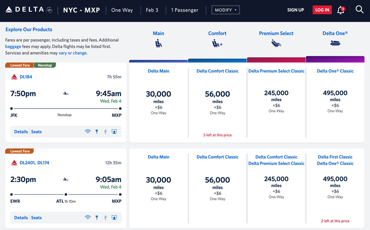Click the Wi-Fi icon on the DL184 flight card
The image size is (370, 230).
coord(88,131)
